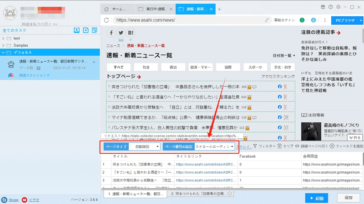
Task: Switch to the ホーム tab
Action: click(x=117, y=9)
